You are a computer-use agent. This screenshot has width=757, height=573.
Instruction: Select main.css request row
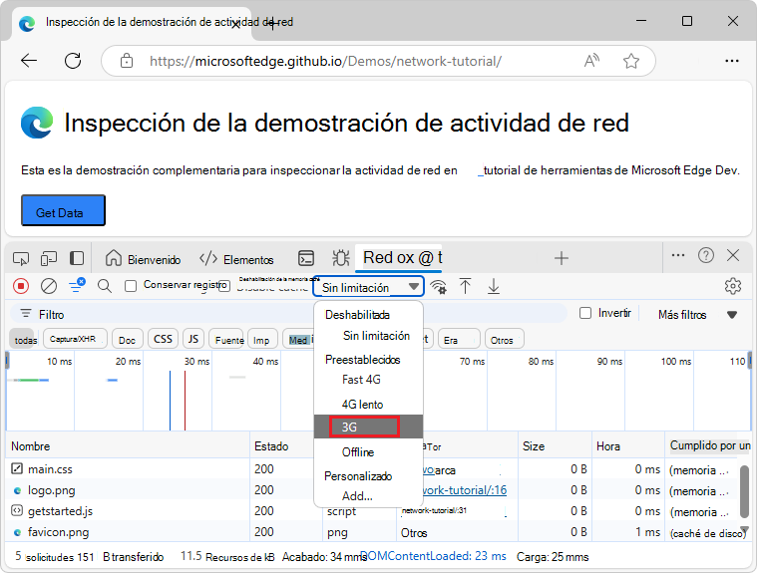tap(372, 468)
